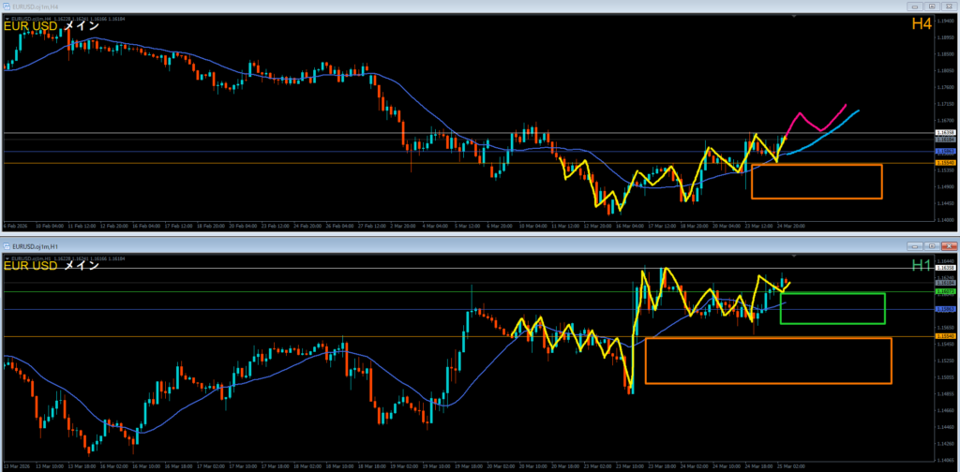Click the H4 window's title bar chart icon
This screenshot has width=960, height=472.
pos(7,7)
